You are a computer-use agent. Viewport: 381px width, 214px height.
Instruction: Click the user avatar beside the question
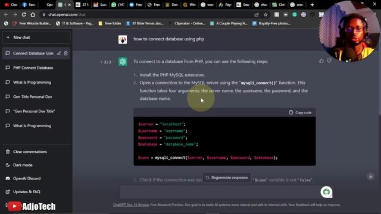tap(123, 39)
